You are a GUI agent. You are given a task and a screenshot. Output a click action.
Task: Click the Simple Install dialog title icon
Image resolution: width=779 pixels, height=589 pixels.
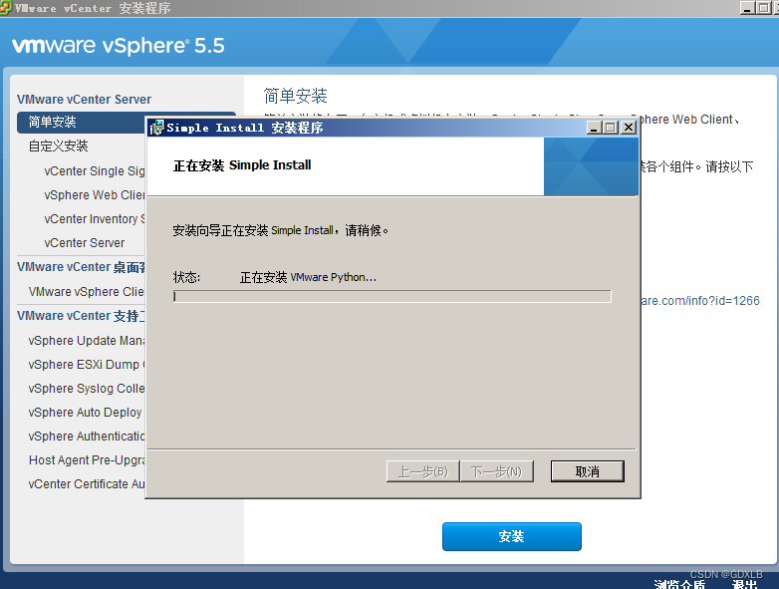point(156,128)
